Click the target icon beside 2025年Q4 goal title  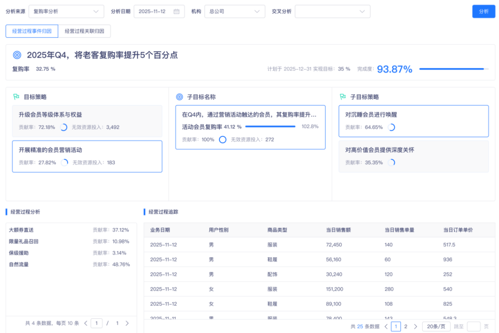(x=17, y=54)
